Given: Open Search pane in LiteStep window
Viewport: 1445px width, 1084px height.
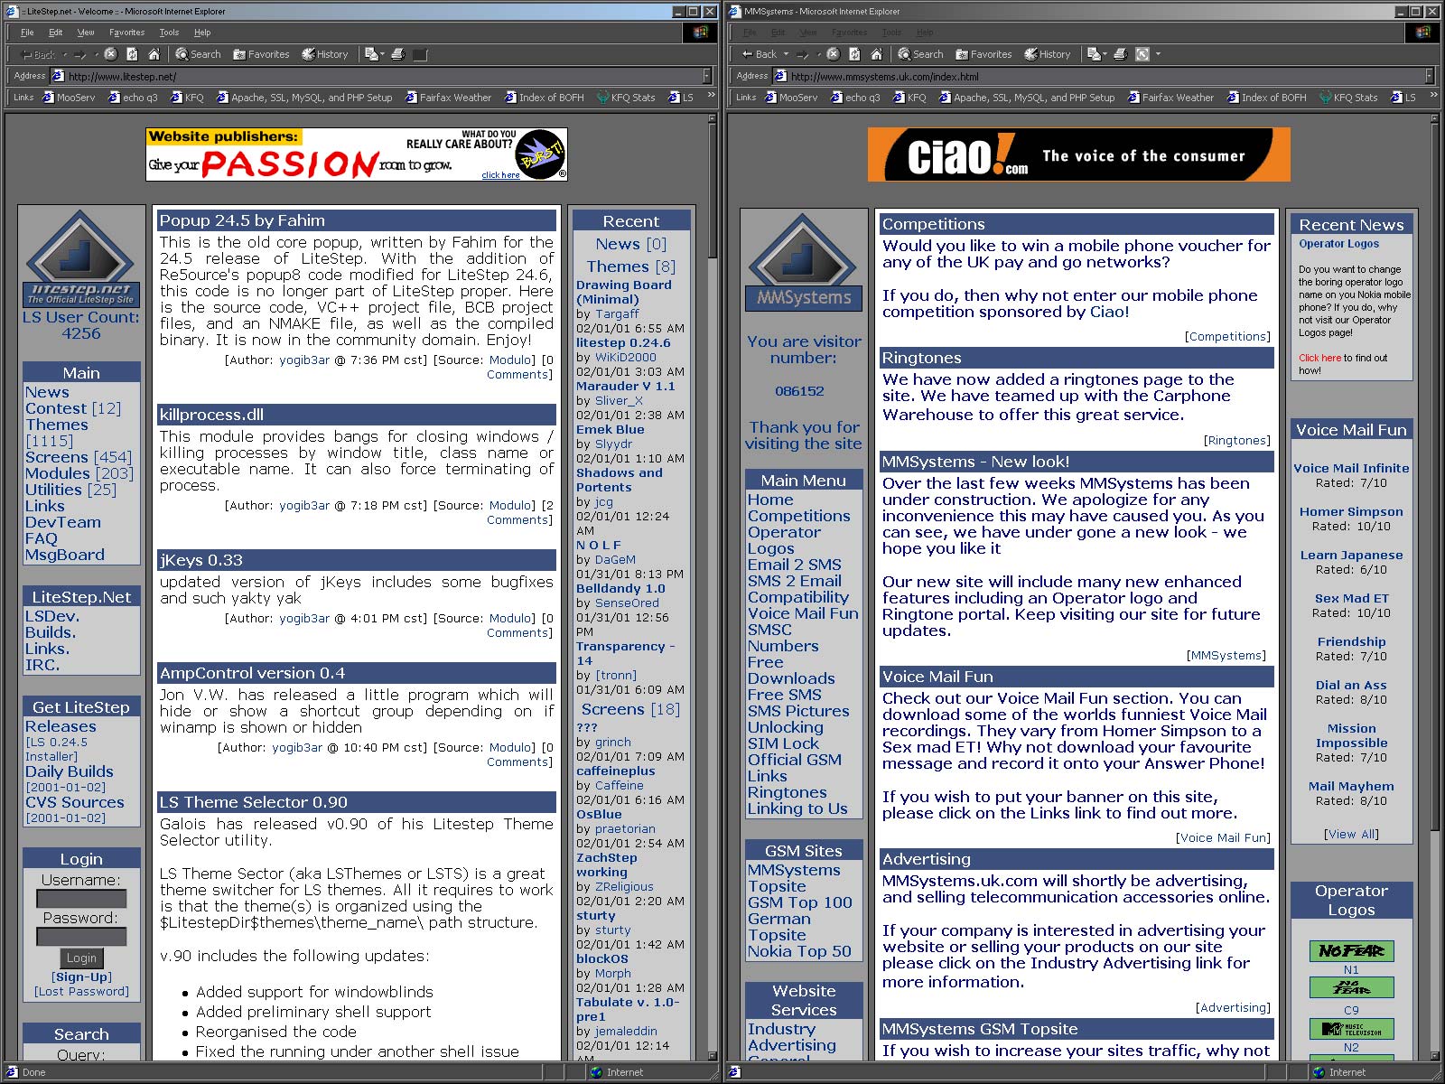Looking at the screenshot, I should point(198,54).
